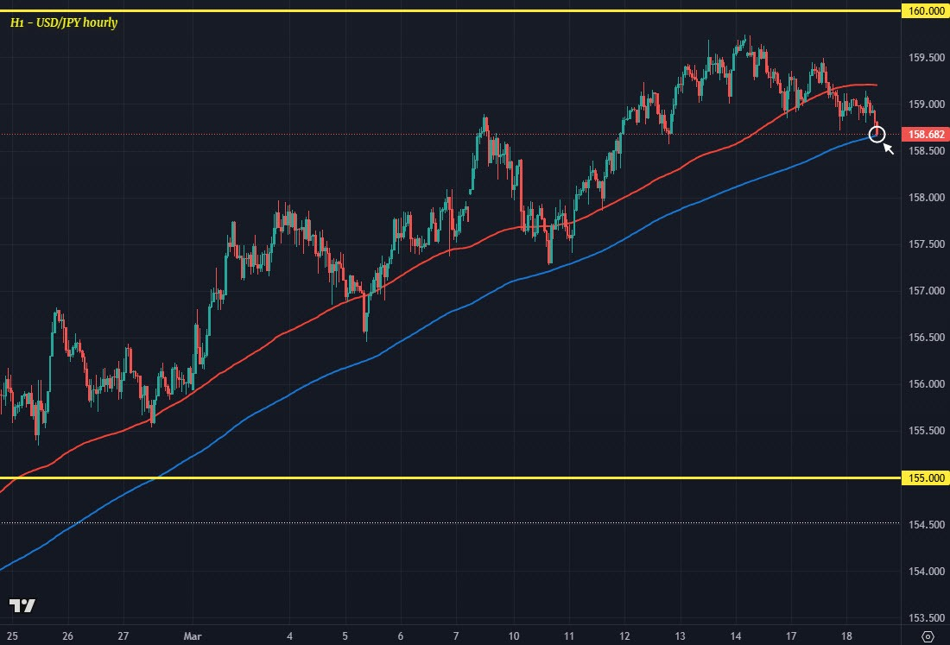Click the TradingView logo in the chart corner
Image resolution: width=950 pixels, height=645 pixels.
[22, 605]
